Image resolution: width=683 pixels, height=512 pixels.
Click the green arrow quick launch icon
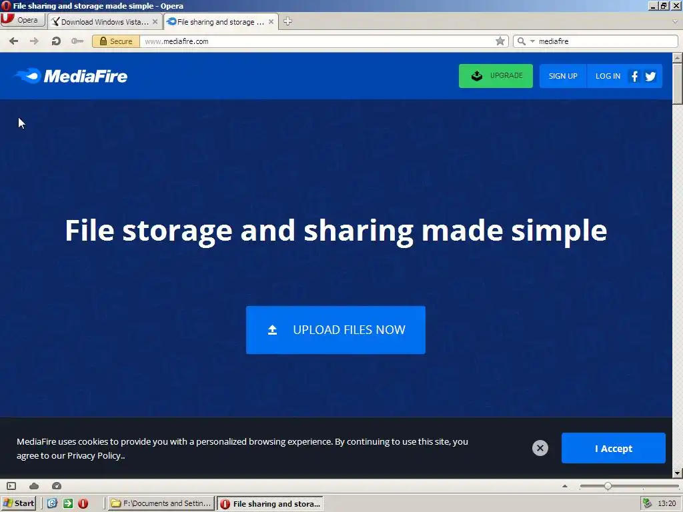tap(68, 503)
